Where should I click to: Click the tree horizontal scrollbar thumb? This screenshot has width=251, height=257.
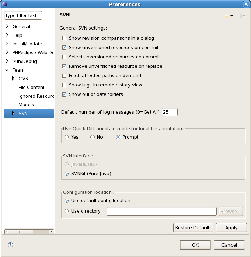[x=21, y=232]
